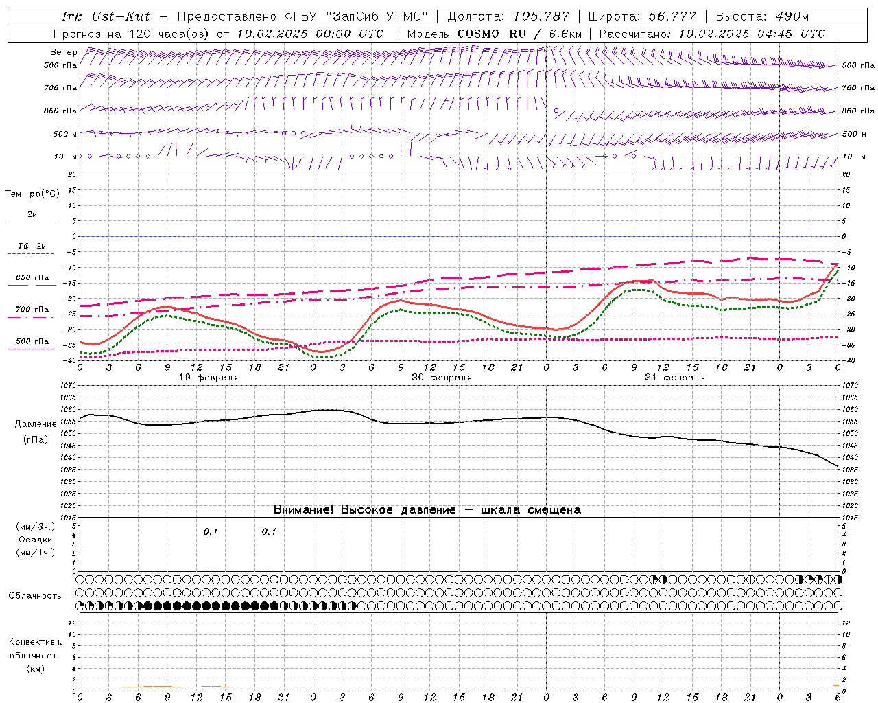Screen dimensions: 878x703
Task: Click the "Облачность" cloud cover label
Action: [x=35, y=596]
